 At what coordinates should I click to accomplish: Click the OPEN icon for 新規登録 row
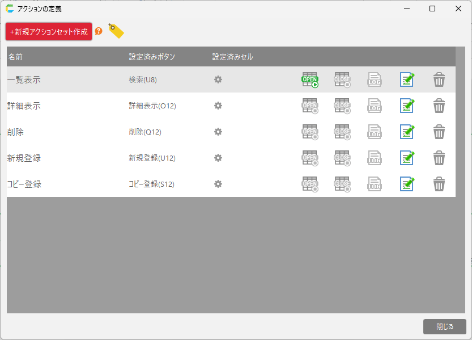(310, 158)
